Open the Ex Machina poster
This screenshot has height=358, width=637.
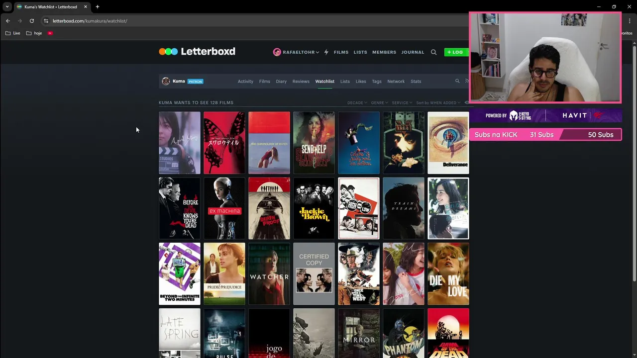point(224,208)
